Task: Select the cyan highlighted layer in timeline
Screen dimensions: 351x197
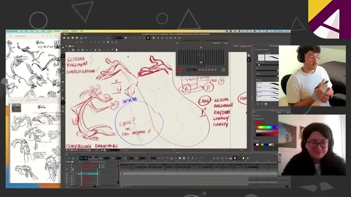Action: click(x=88, y=173)
